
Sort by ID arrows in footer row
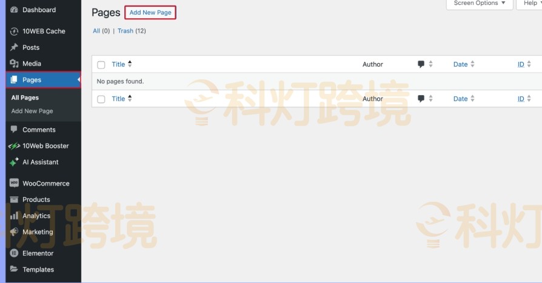coord(529,99)
